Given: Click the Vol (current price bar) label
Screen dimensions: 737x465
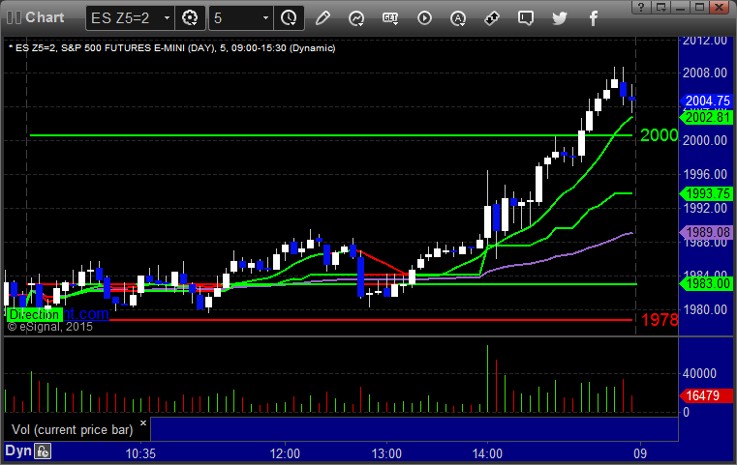Looking at the screenshot, I should click(x=70, y=428).
